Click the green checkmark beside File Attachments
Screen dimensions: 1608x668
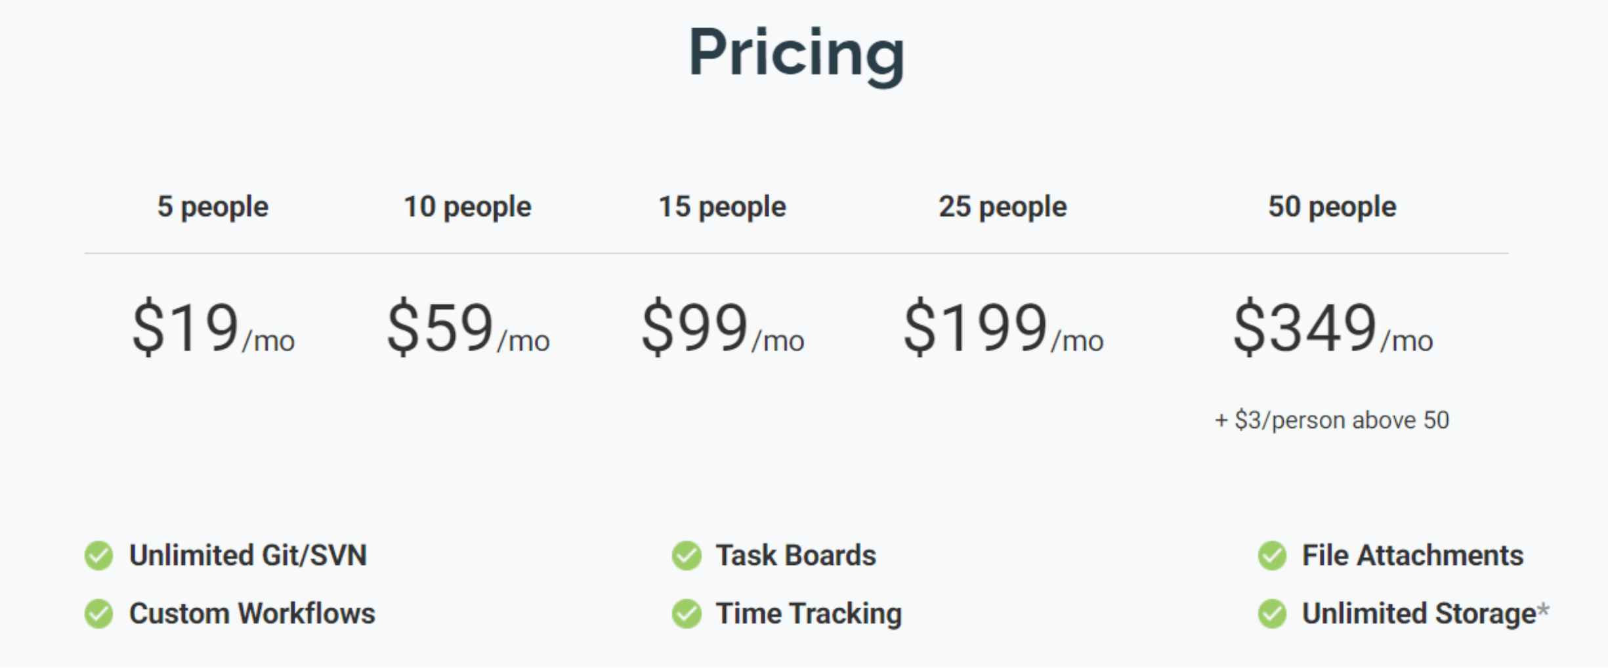point(1273,556)
